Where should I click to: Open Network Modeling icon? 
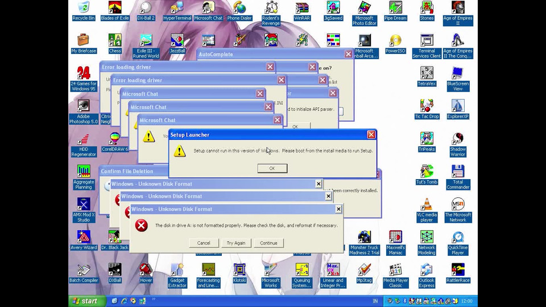(x=427, y=243)
